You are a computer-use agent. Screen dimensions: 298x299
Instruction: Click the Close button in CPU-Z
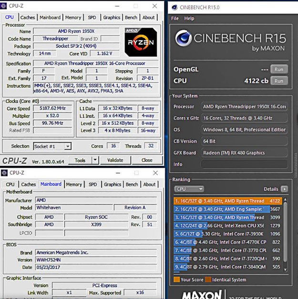tap(147, 160)
